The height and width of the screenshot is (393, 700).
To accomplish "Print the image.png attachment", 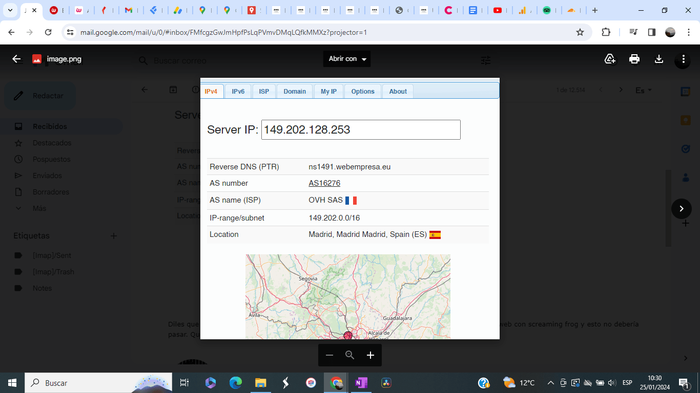I will [x=634, y=59].
